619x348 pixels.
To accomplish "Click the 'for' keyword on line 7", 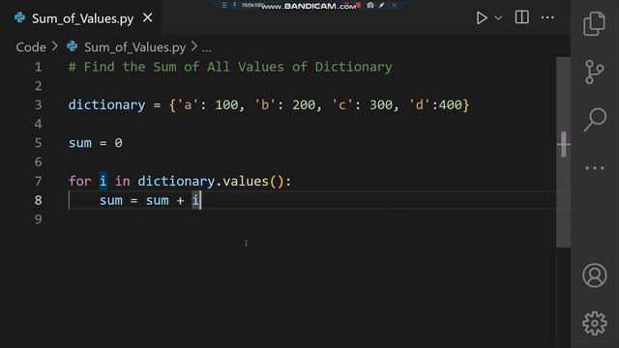I will pyautogui.click(x=79, y=181).
